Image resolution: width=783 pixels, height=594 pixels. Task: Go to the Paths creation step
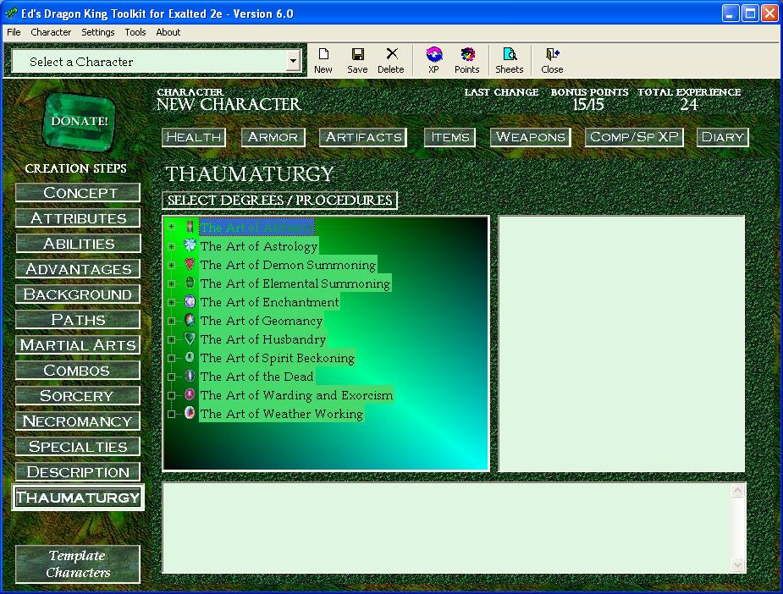78,320
